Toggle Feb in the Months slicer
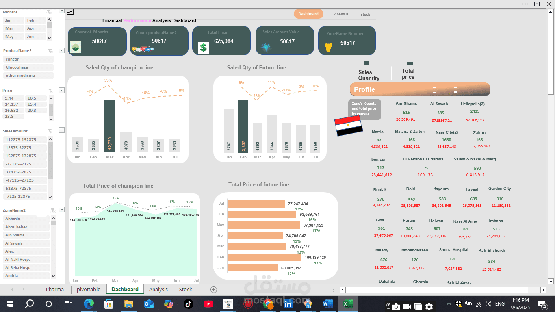This screenshot has width=555, height=312. [x=36, y=20]
